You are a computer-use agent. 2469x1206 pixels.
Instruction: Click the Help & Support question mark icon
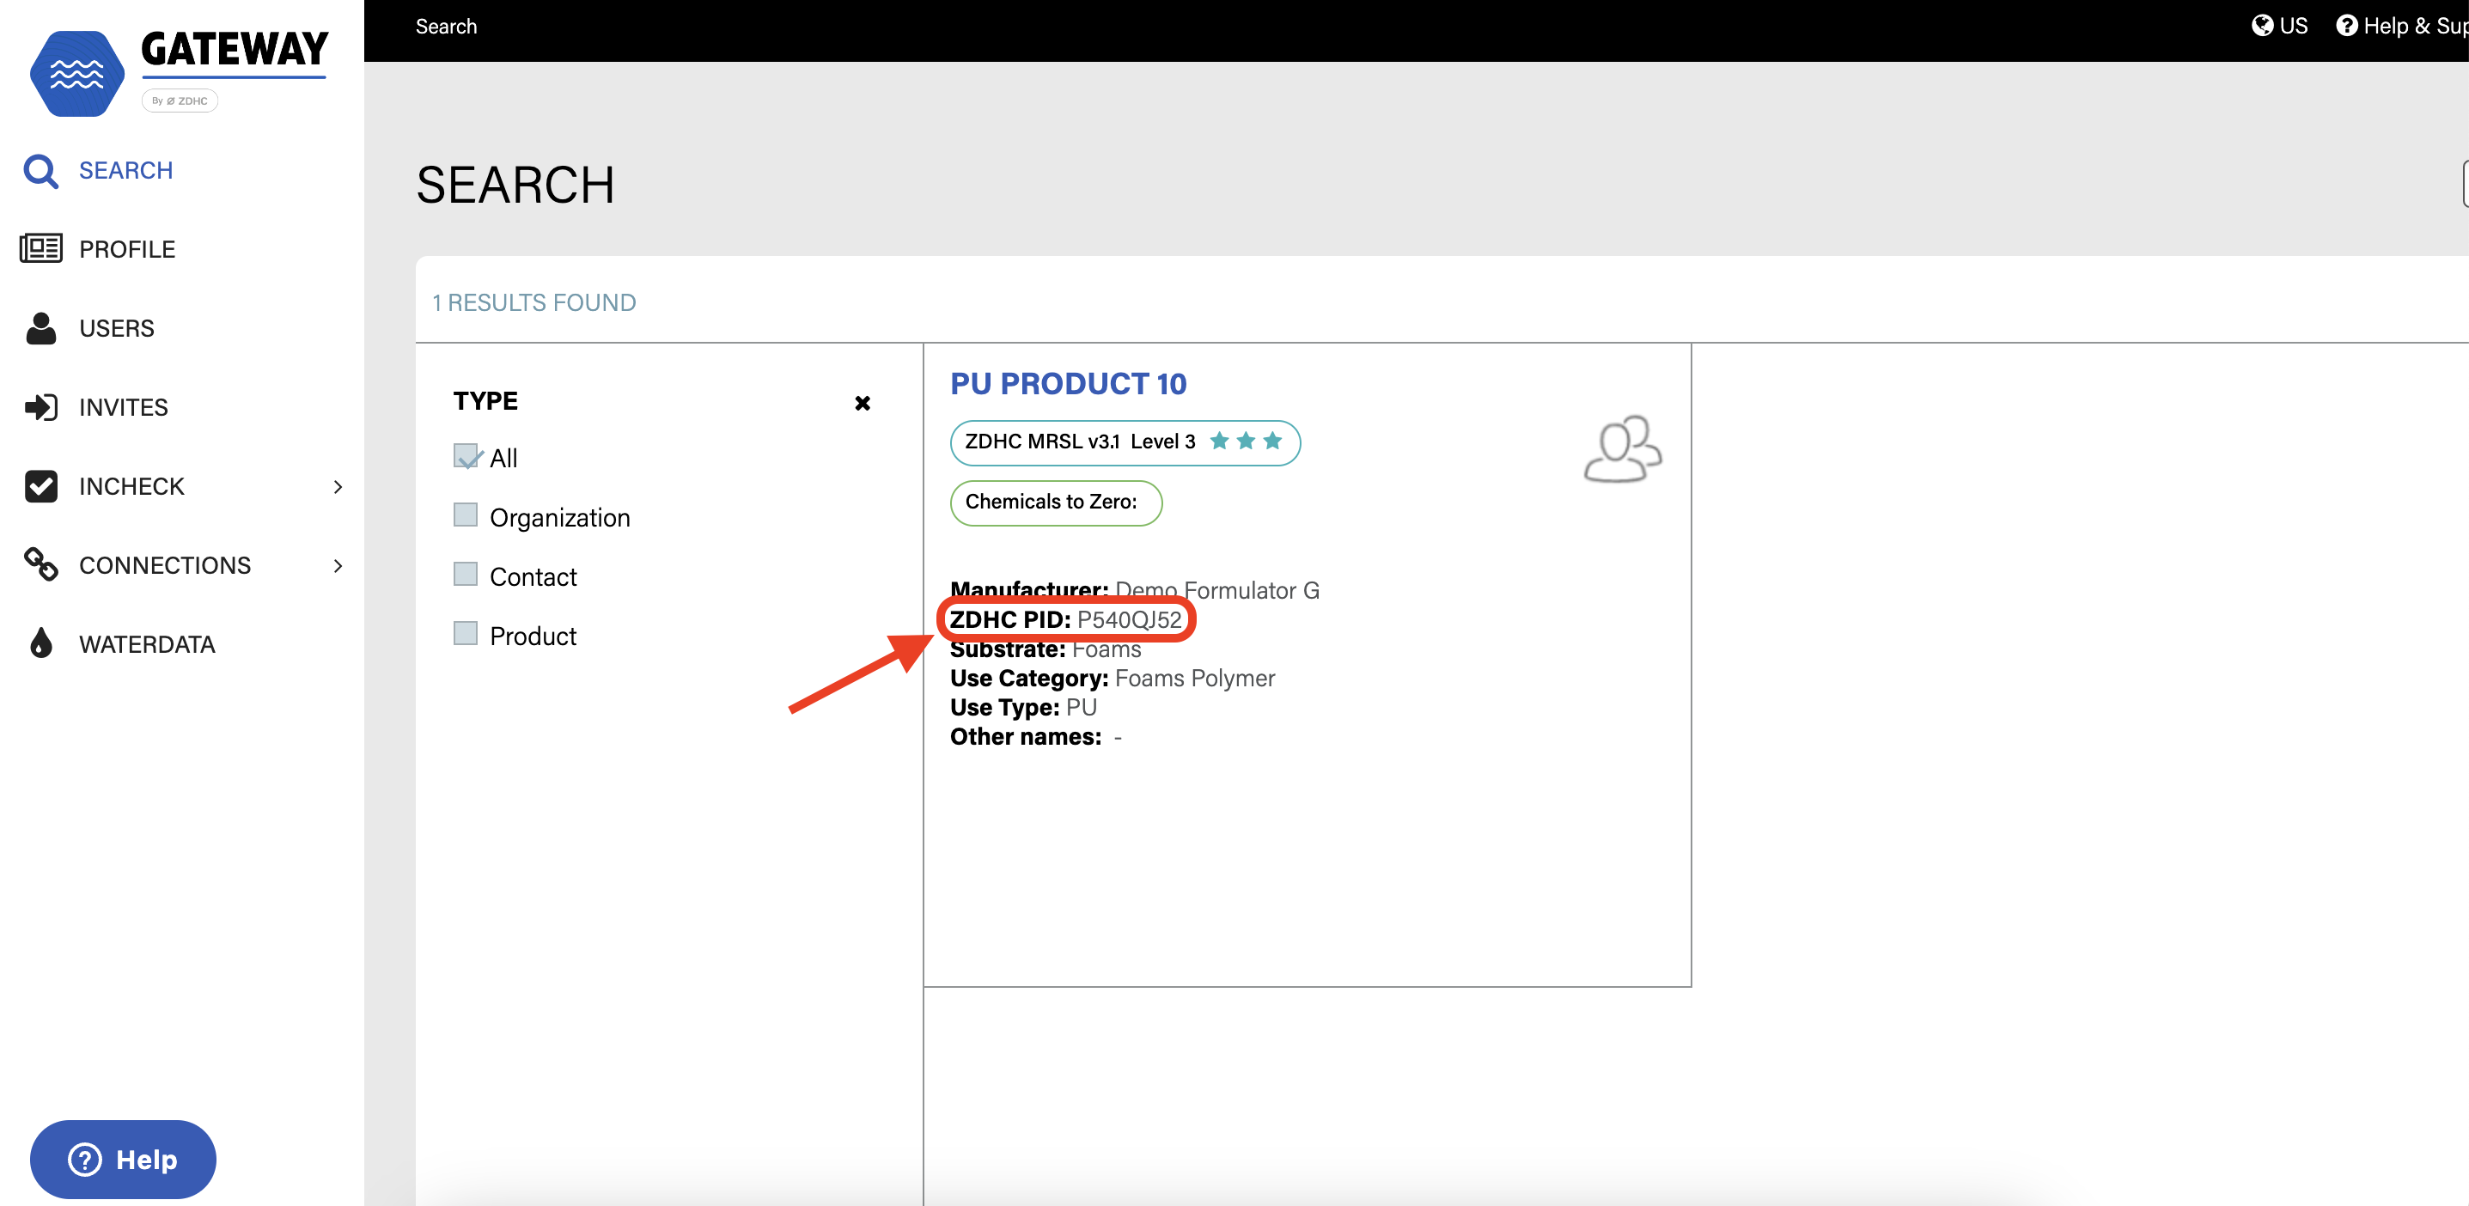click(x=2346, y=25)
